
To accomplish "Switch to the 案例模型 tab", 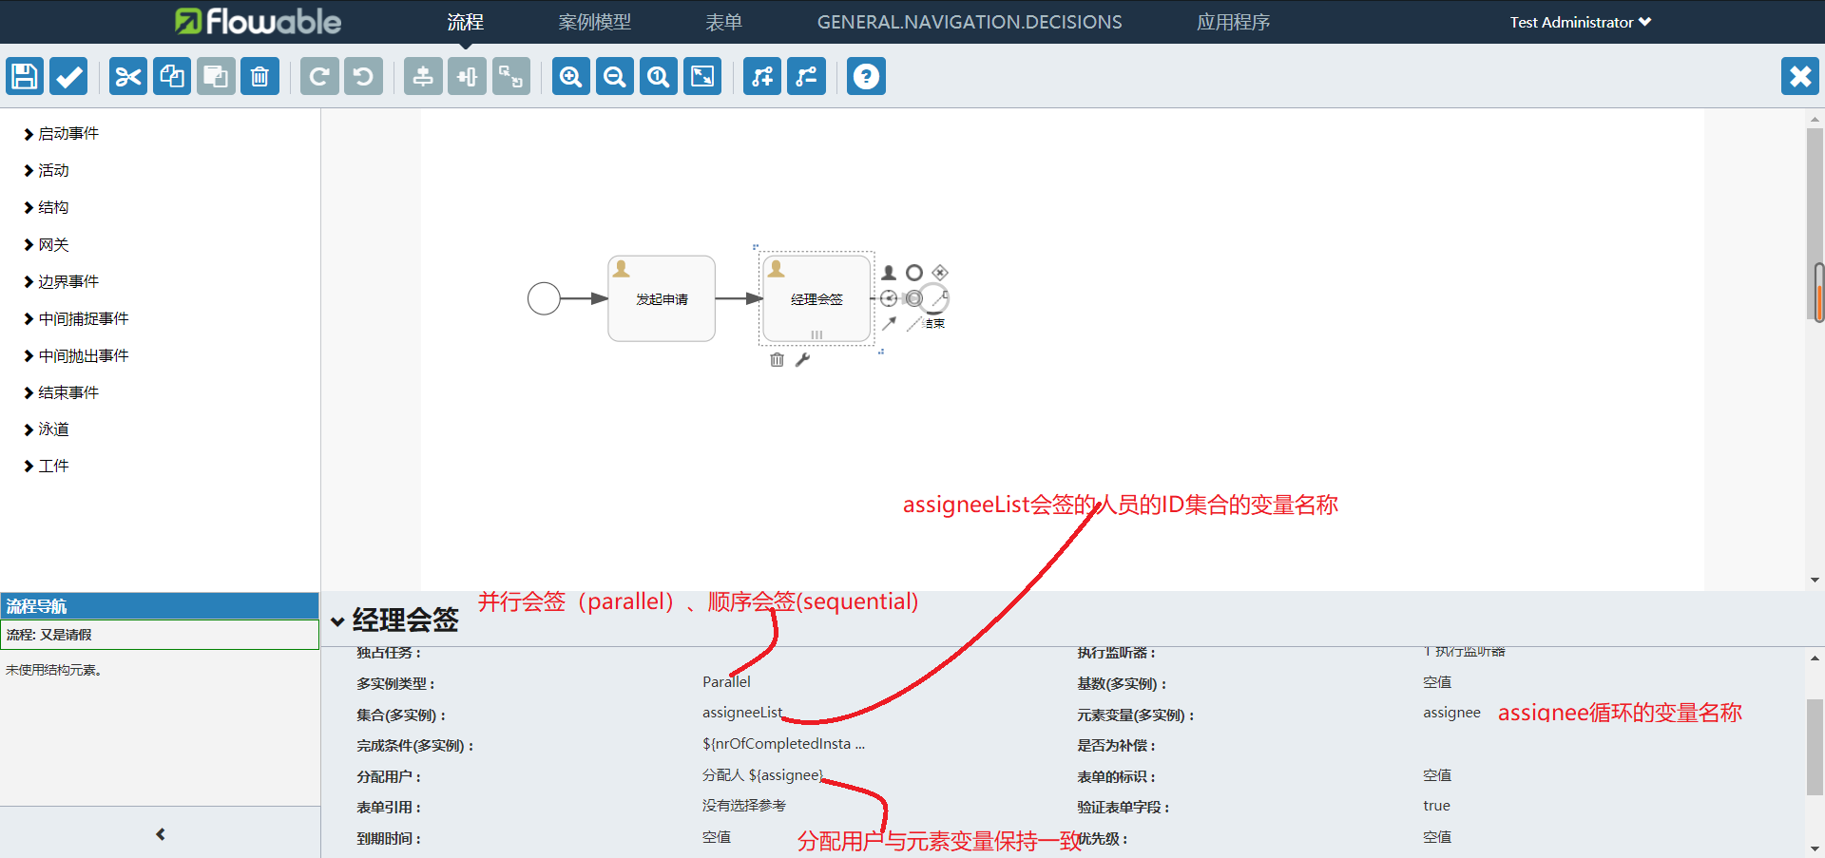I will tap(595, 22).
